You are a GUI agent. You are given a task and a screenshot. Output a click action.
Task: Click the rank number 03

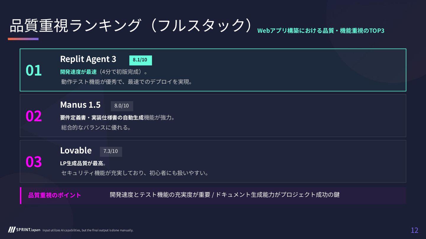(34, 162)
